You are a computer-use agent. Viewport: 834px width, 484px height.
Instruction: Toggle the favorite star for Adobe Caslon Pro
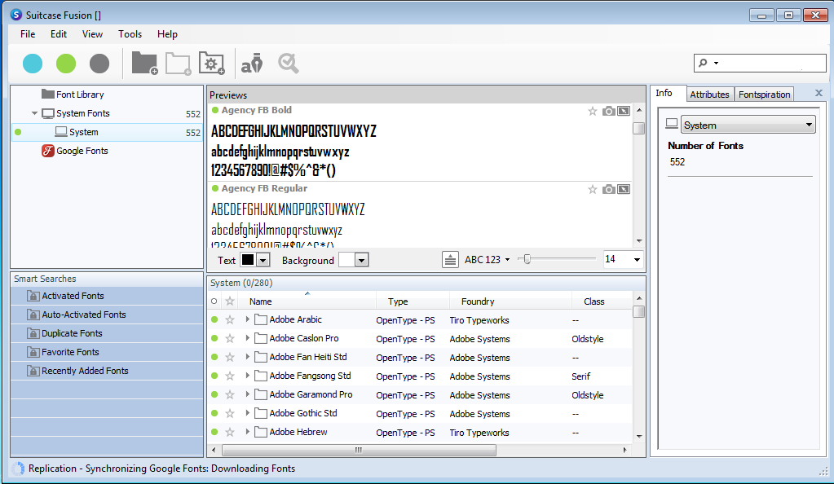230,338
